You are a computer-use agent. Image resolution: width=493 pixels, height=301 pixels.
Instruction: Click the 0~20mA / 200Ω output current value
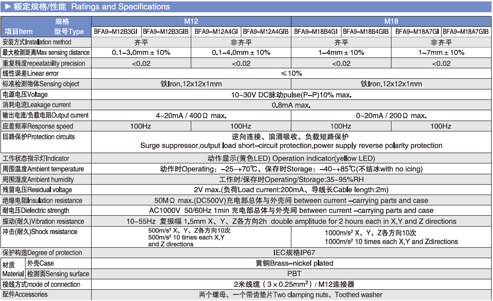click(391, 115)
